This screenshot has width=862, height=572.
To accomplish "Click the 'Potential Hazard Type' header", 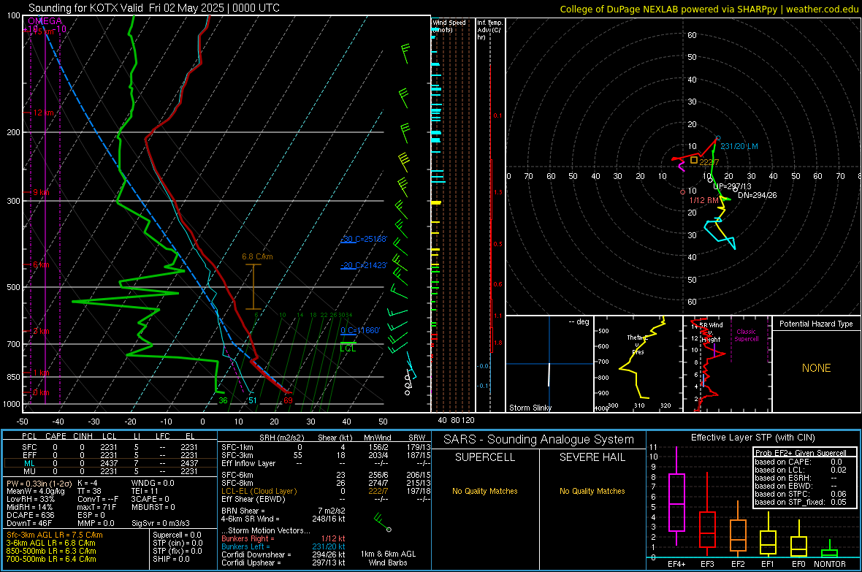I will click(x=816, y=324).
